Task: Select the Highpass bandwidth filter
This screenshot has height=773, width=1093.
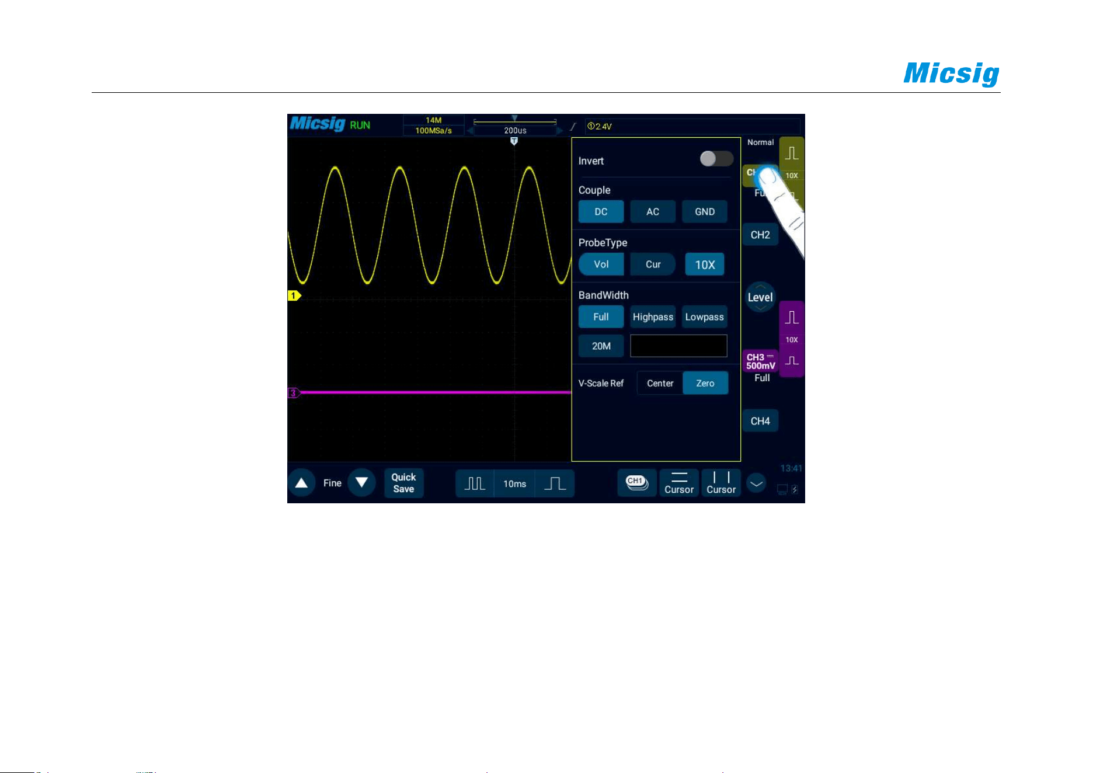Action: [653, 316]
